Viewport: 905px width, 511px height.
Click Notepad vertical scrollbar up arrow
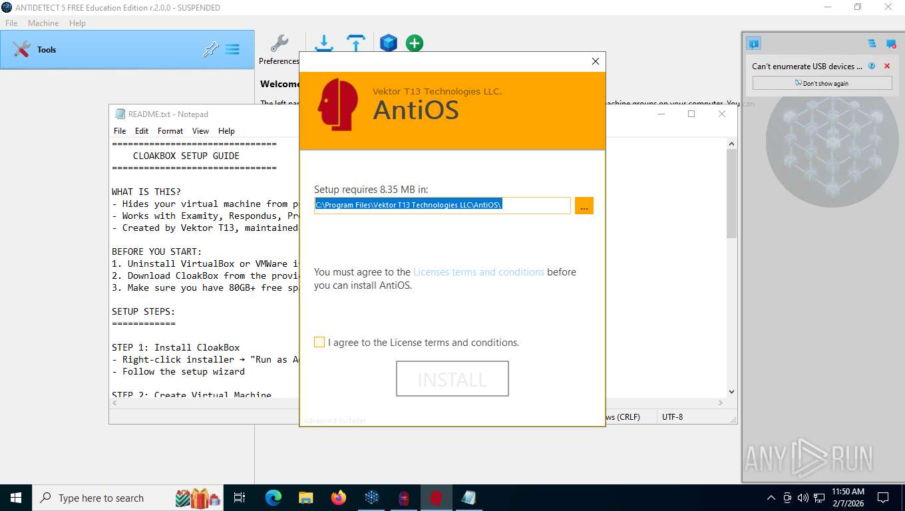coord(731,144)
